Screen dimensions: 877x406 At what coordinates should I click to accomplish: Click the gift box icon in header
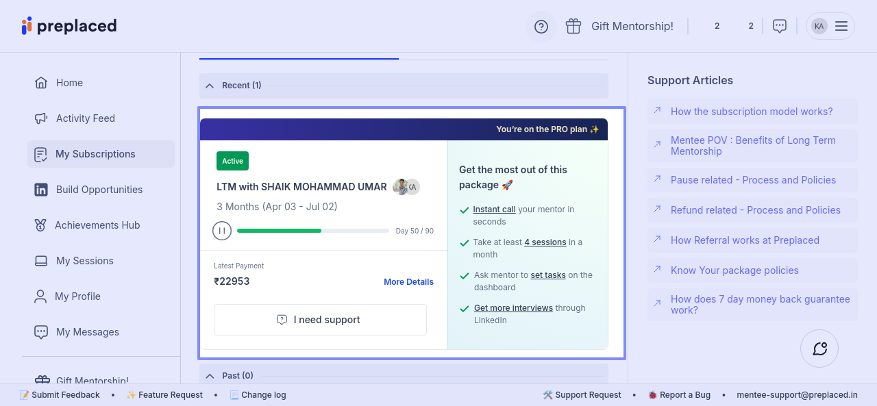[x=573, y=26]
